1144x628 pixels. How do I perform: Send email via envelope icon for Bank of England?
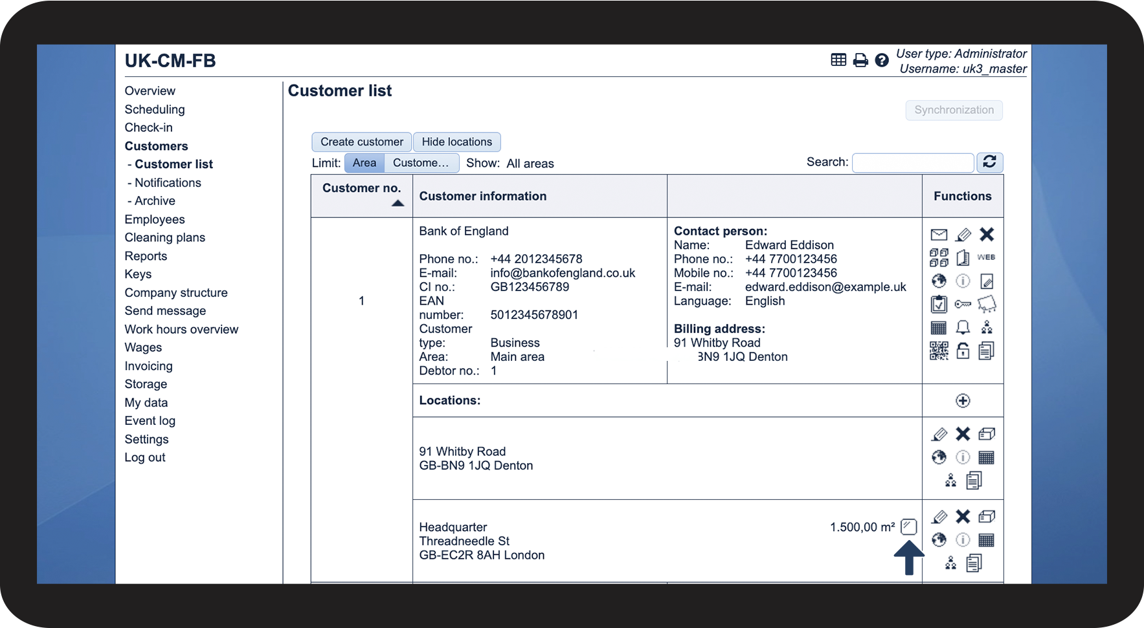939,235
